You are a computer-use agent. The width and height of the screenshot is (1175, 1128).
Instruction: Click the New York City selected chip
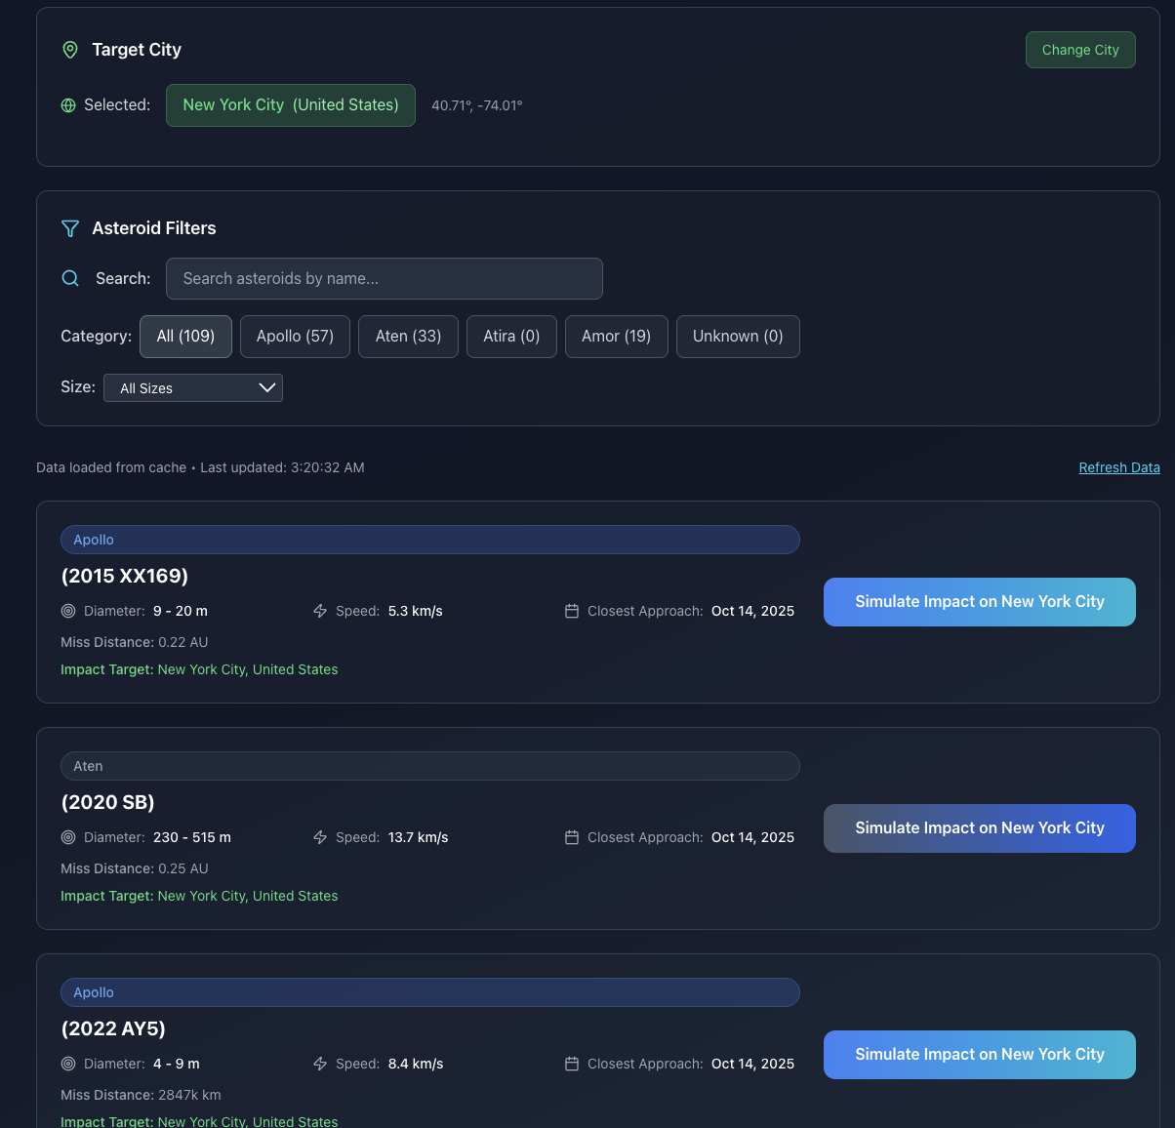point(291,105)
